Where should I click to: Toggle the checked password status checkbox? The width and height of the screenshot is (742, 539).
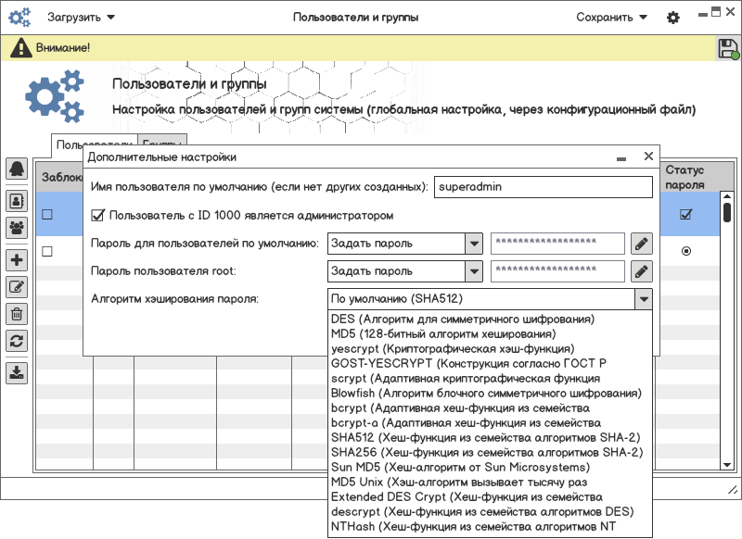coord(686,214)
